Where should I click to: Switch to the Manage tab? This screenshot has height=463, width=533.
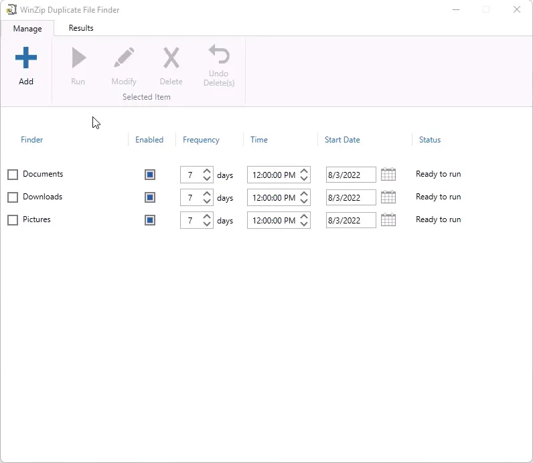point(27,29)
